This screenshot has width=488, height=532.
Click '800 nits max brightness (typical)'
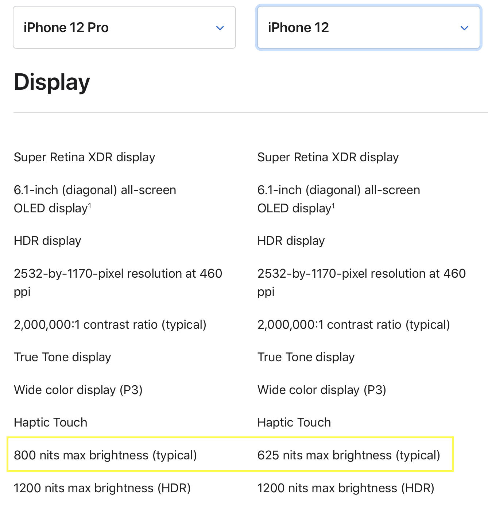(105, 455)
